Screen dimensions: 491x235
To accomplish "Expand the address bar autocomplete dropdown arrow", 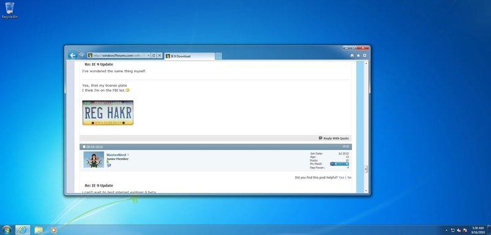I will pos(148,56).
